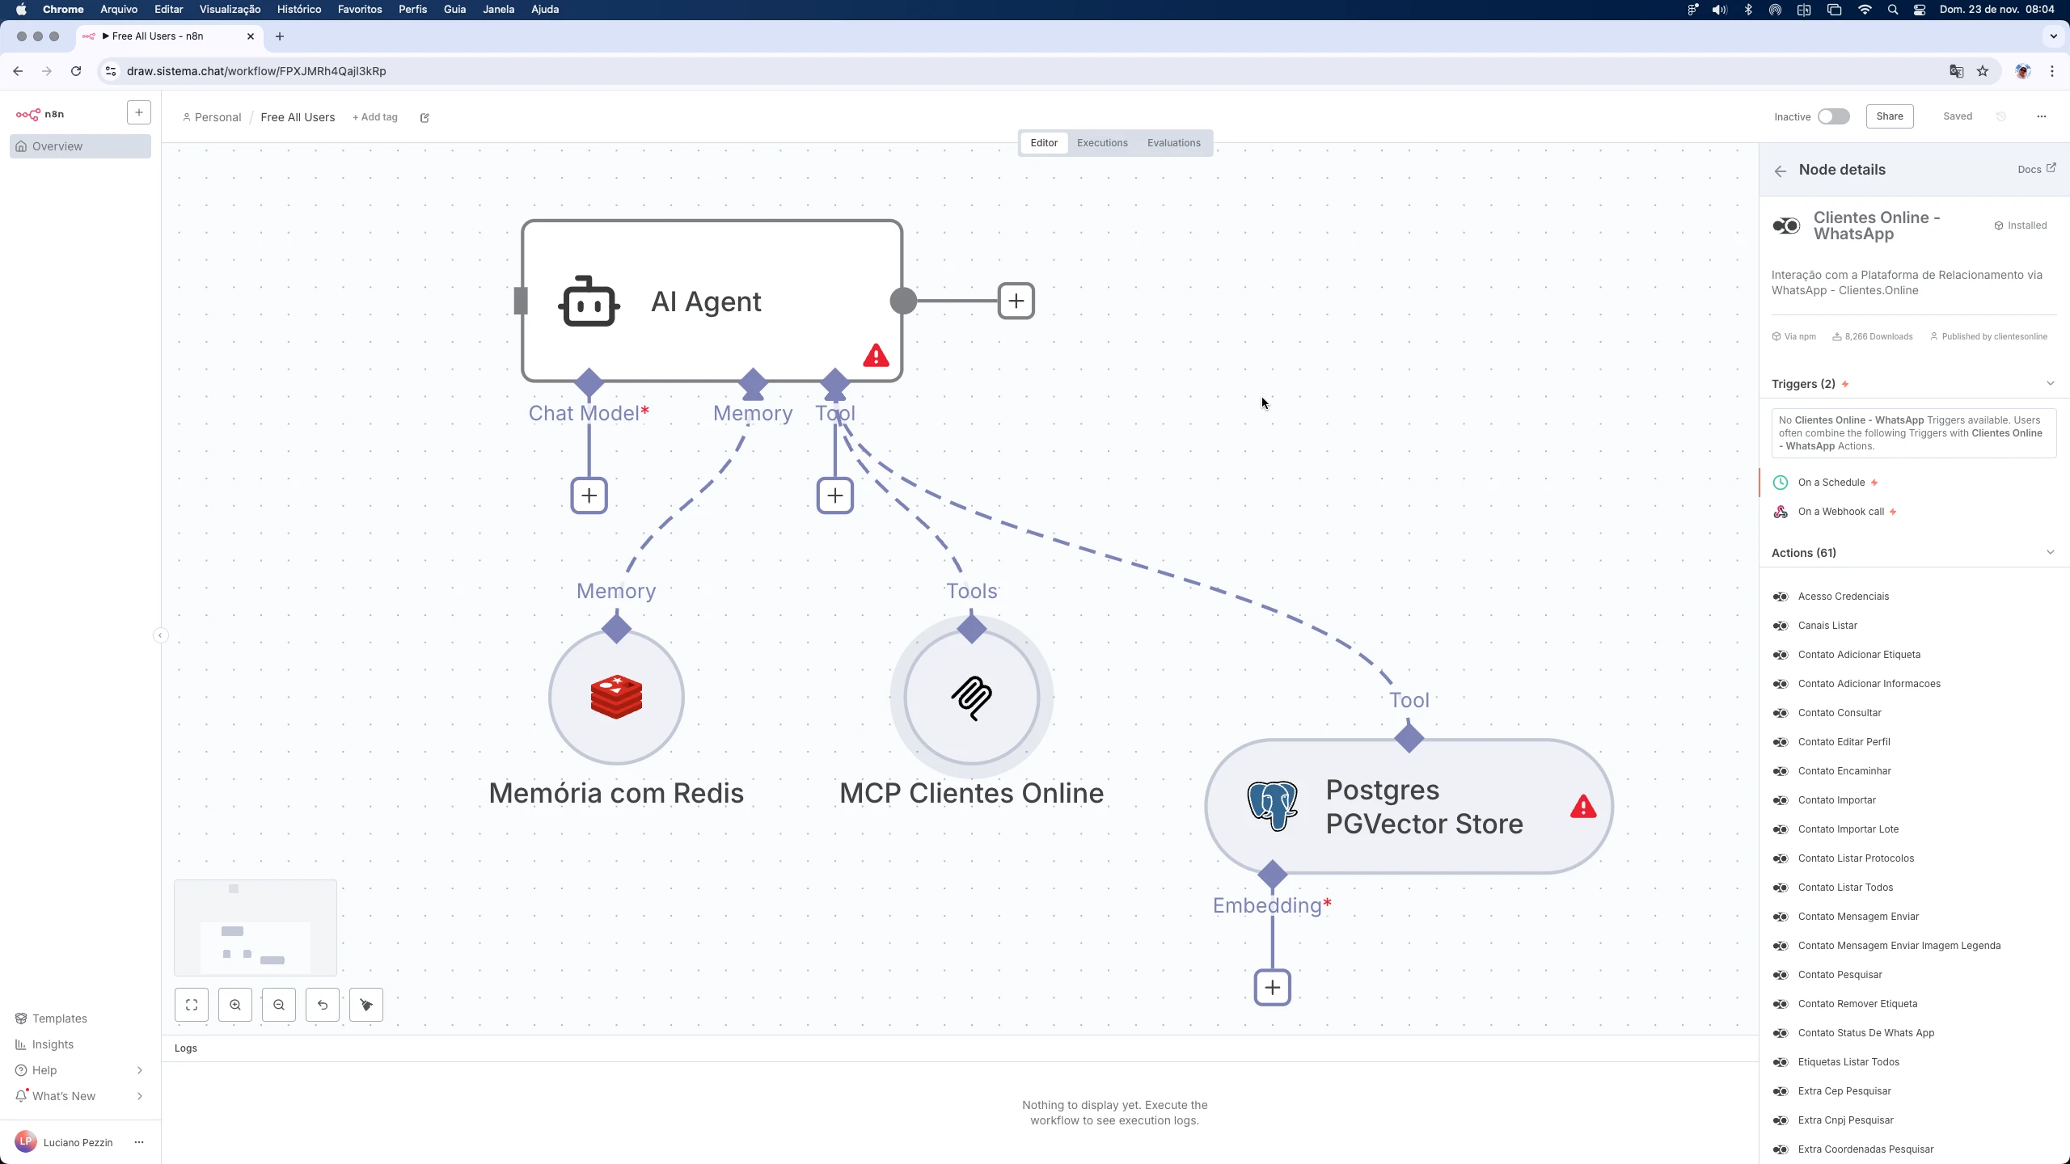Add Embedding via plus connector
2070x1164 pixels.
click(x=1273, y=988)
